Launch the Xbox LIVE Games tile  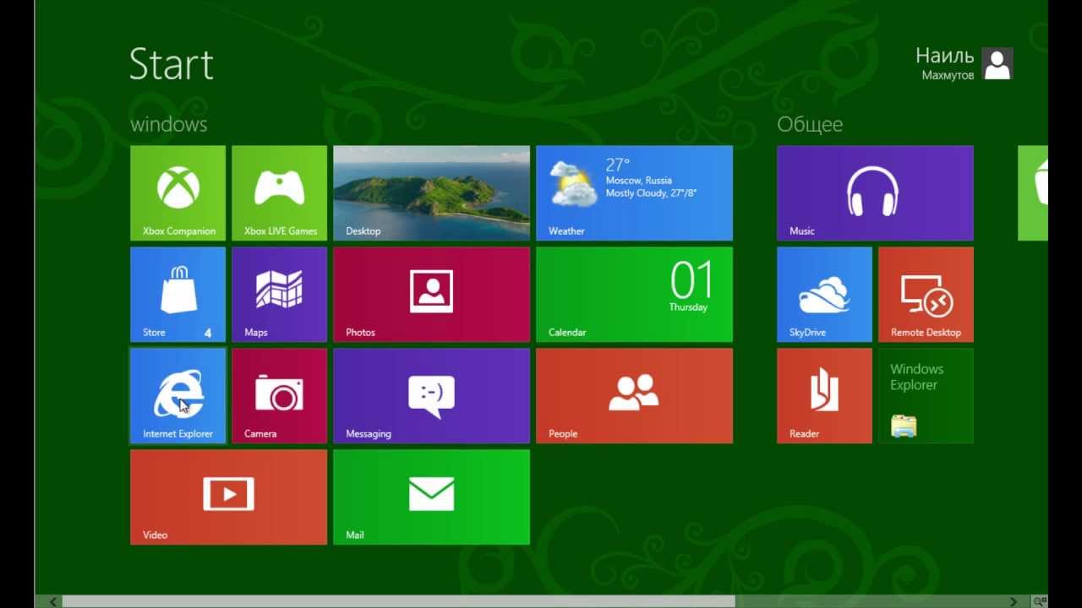coord(279,193)
